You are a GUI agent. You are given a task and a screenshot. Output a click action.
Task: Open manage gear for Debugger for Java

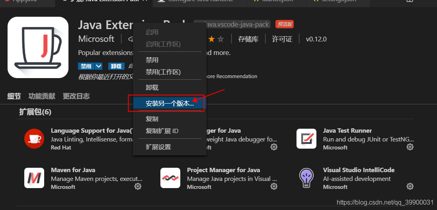point(274,147)
